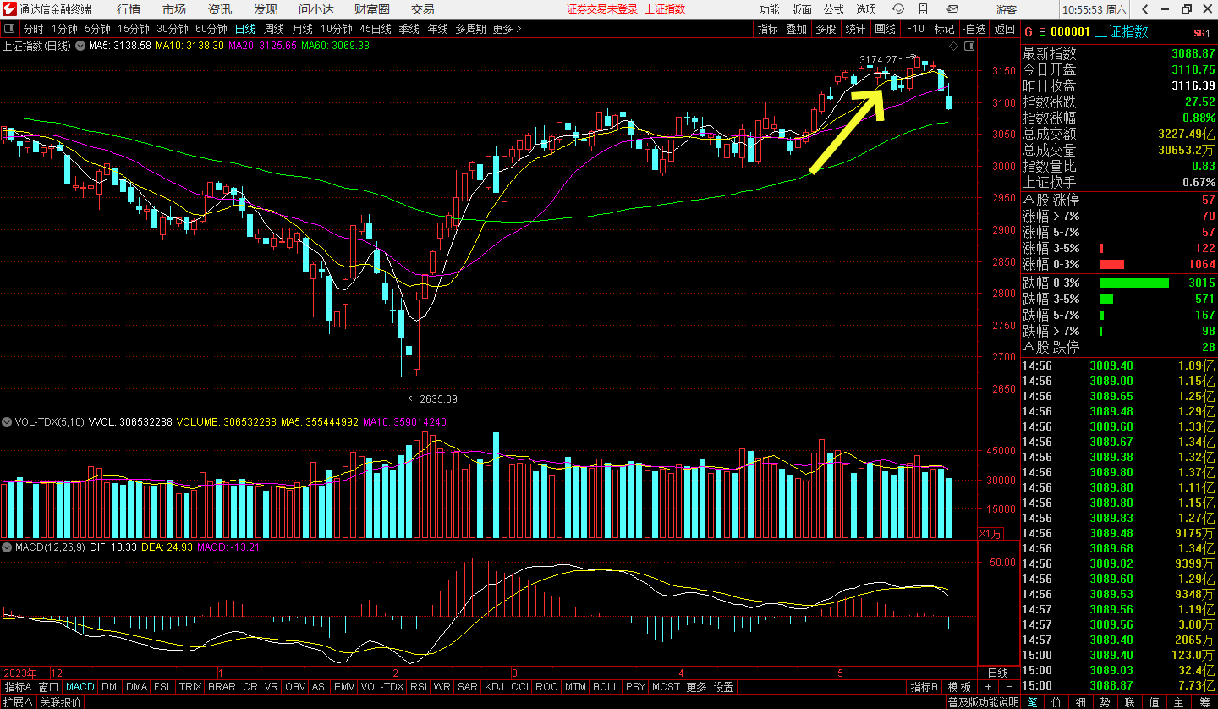The image size is (1218, 709).
Task: Click the plus zoom-in button at chart bottom
Action: click(x=989, y=687)
